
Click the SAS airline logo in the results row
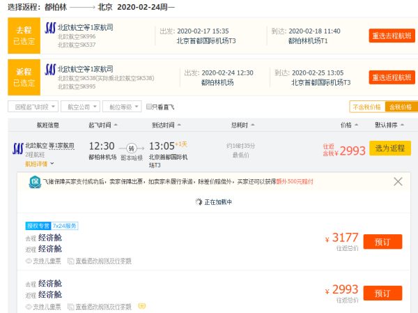click(x=19, y=147)
